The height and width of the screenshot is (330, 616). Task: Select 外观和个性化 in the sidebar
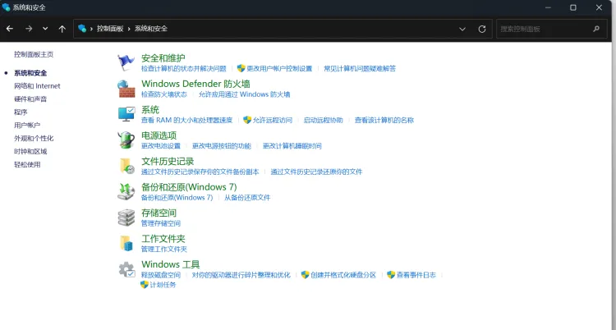tap(34, 138)
